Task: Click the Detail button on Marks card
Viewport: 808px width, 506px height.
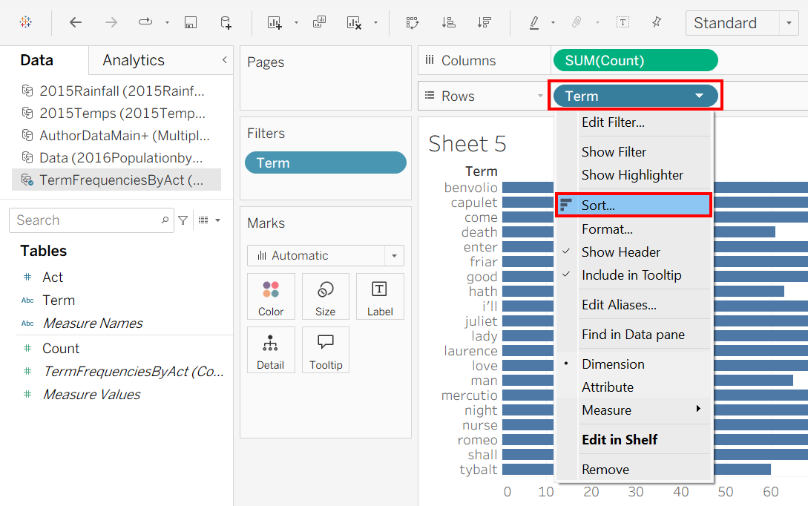Action: (x=271, y=350)
